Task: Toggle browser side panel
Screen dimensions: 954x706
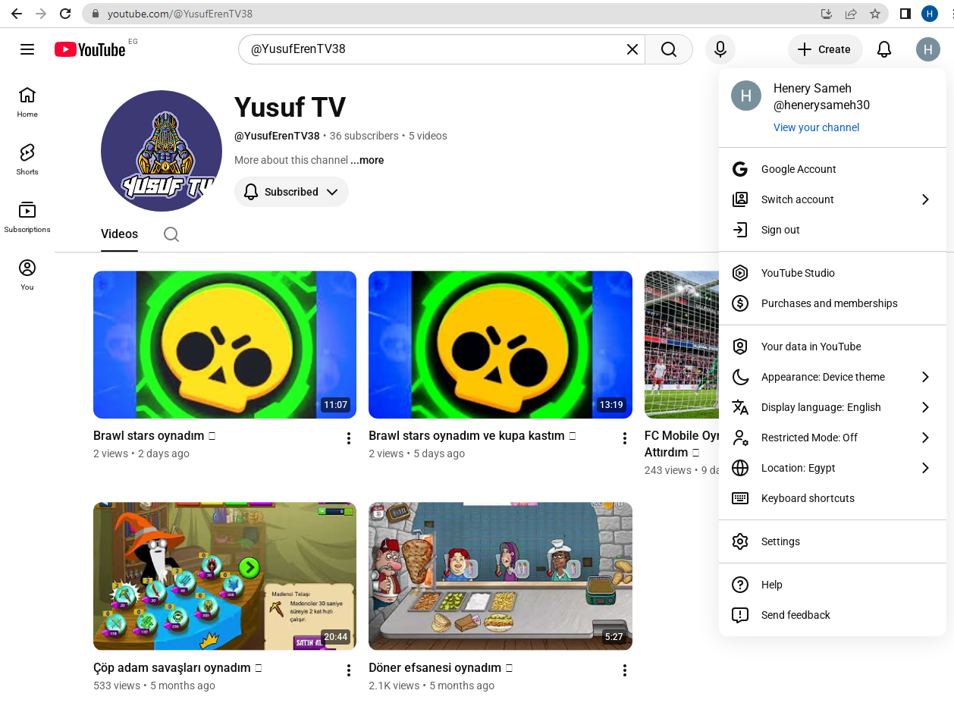Action: [905, 14]
